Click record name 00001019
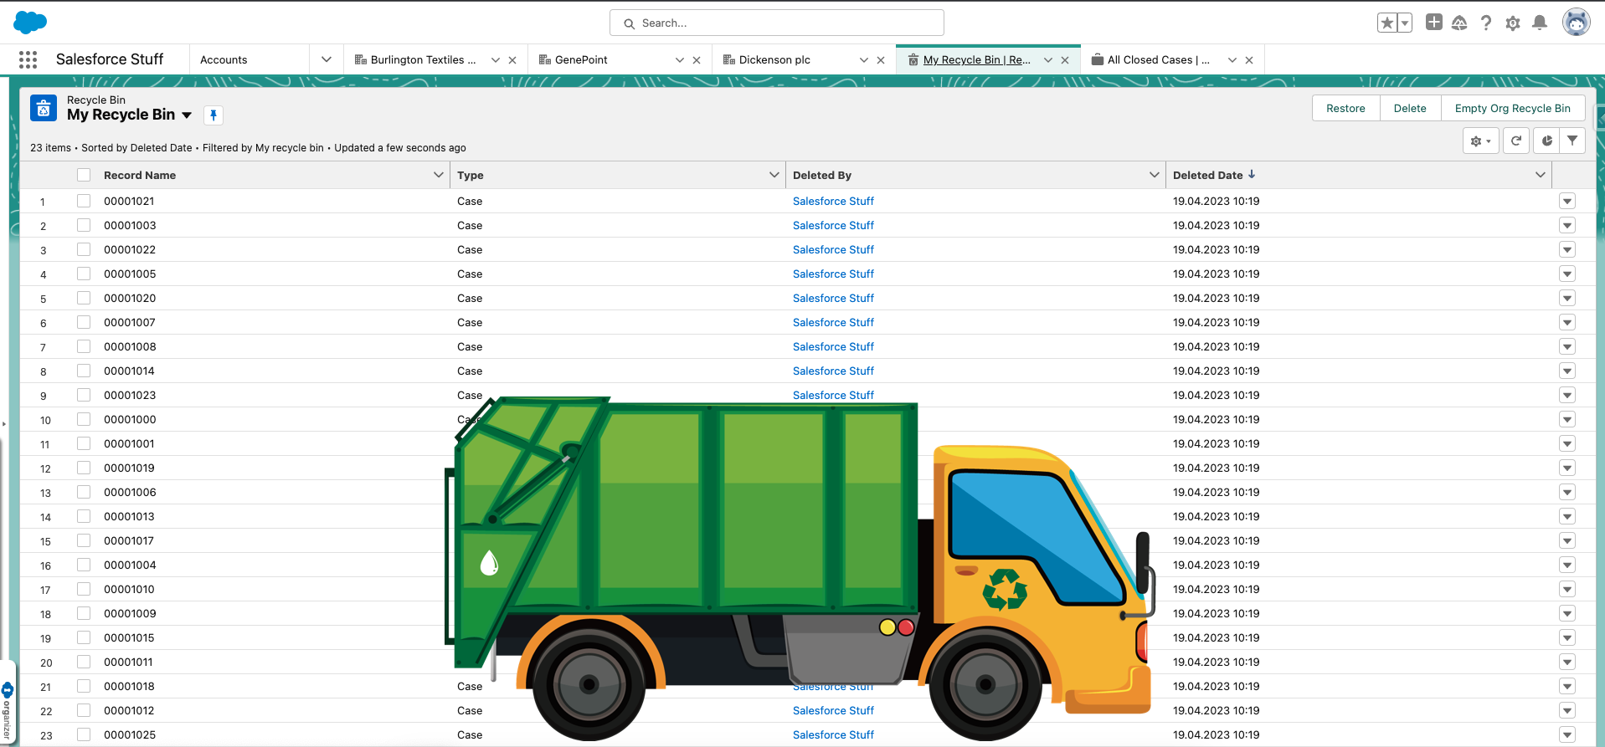This screenshot has width=1605, height=747. (130, 468)
